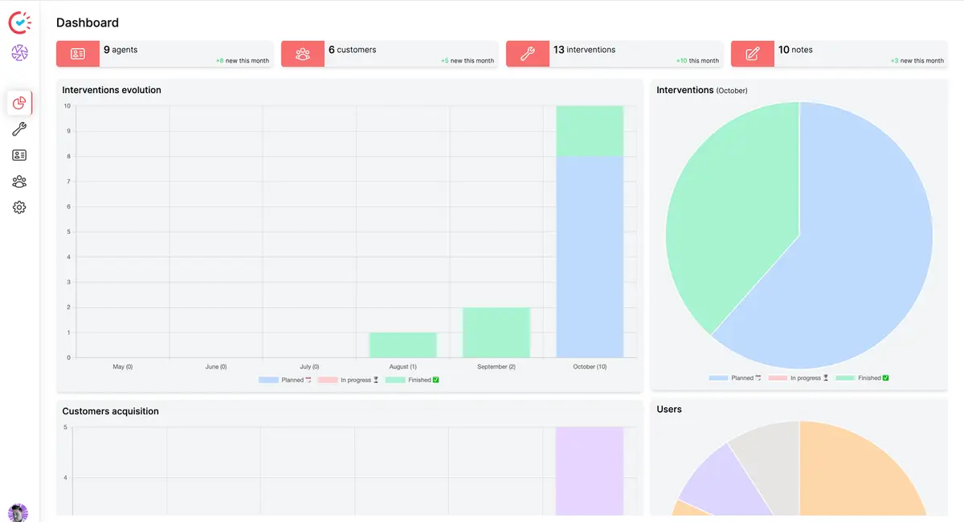Click the 'Dashboard' page title
964x522 pixels.
[x=88, y=22]
